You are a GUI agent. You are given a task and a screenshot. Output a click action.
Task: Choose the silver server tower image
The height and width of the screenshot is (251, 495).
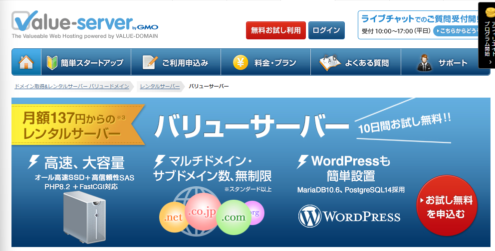pyautogui.click(x=85, y=217)
